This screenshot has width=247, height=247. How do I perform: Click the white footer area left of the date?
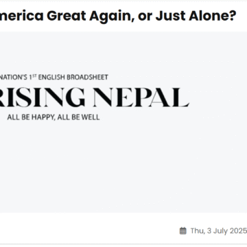tap(89, 228)
